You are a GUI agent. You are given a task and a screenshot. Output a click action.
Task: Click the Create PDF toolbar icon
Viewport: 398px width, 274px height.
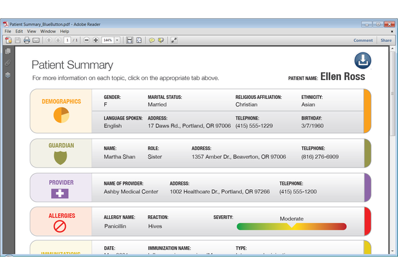[x=8, y=40]
